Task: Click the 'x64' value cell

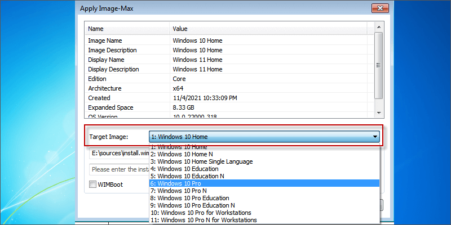Action: tap(178, 88)
